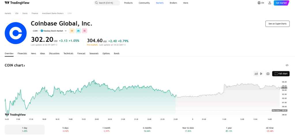This screenshot has width=295, height=135.
Task: Take a chart snapshot with camera icon
Action: click(268, 74)
